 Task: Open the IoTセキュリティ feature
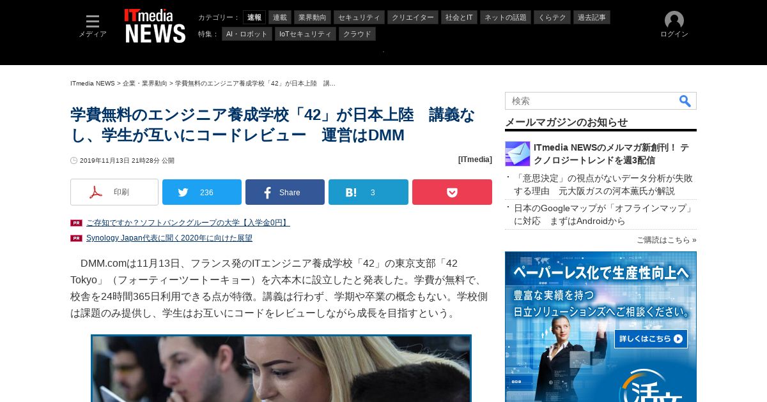click(x=306, y=34)
